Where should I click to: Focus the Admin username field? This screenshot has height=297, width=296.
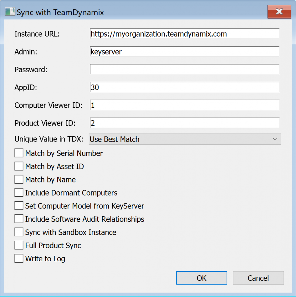184,52
